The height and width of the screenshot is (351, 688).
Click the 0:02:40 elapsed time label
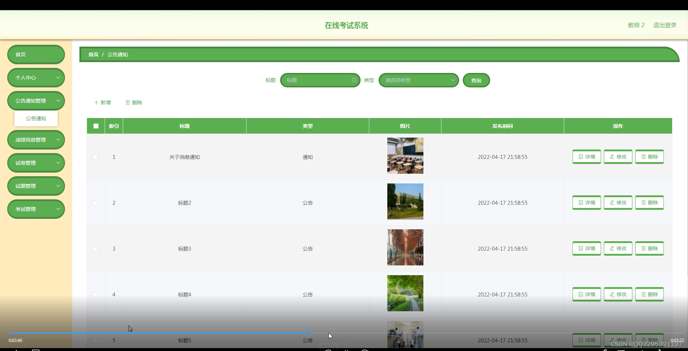tap(16, 341)
